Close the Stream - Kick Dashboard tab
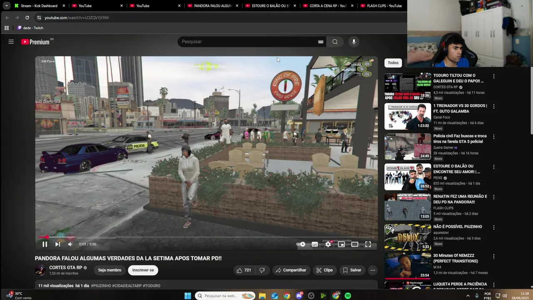Screen dimensions: 533x300 (x=64, y=6)
